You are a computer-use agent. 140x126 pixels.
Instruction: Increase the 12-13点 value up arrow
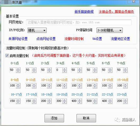[80, 84]
